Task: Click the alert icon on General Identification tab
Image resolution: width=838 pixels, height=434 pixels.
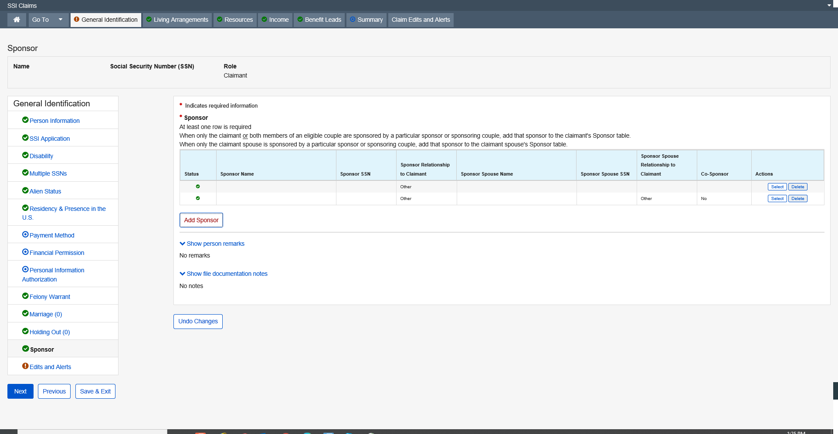Action: [77, 20]
